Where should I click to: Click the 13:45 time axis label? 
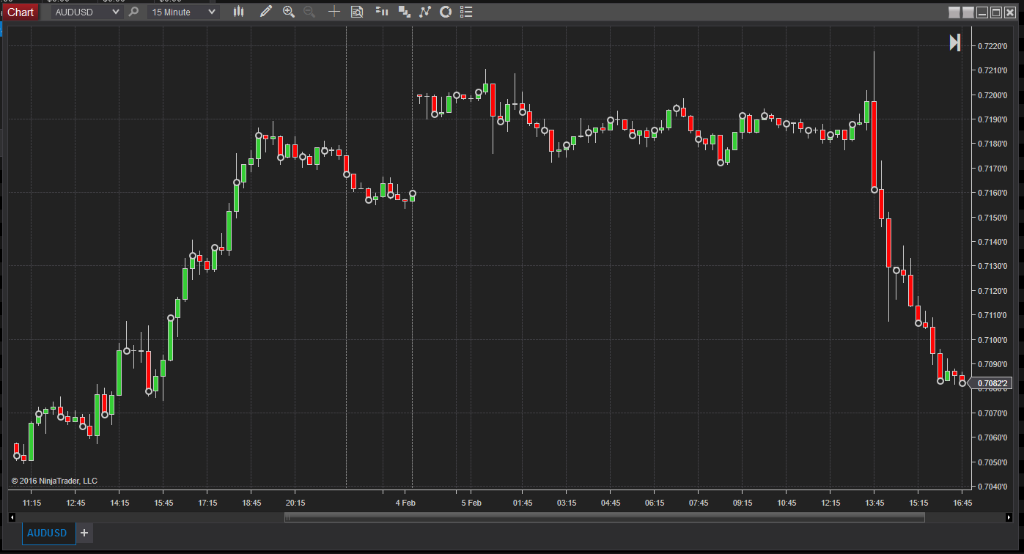[x=874, y=503]
